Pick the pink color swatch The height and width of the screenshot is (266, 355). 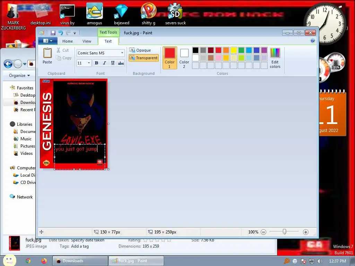click(x=218, y=58)
